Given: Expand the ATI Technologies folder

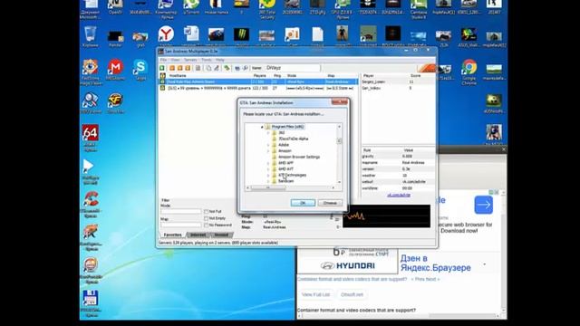Looking at the screenshot, I should click(x=268, y=175).
